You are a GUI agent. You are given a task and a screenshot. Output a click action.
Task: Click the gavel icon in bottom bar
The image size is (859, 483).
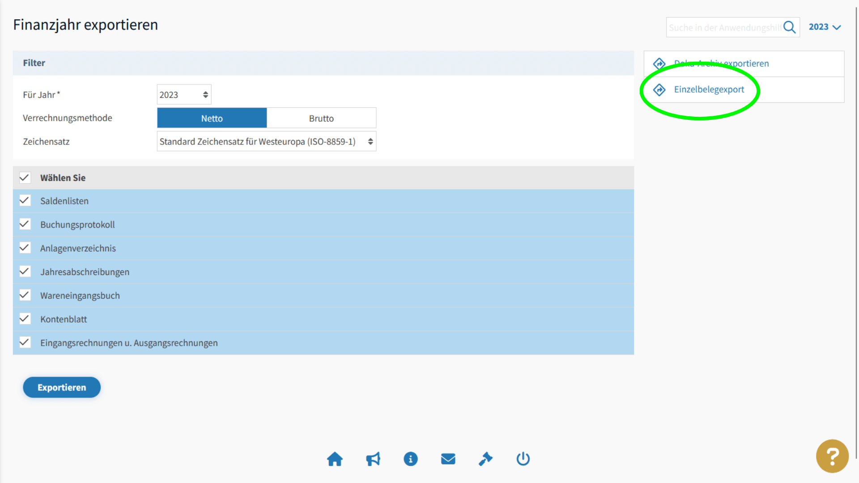[x=485, y=459]
